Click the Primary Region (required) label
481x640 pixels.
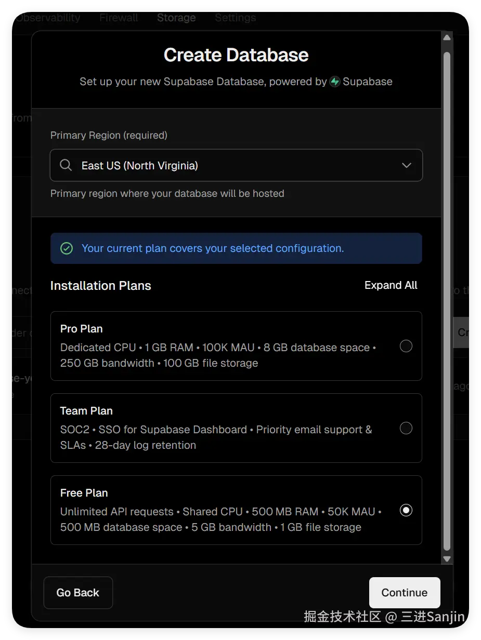[109, 135]
